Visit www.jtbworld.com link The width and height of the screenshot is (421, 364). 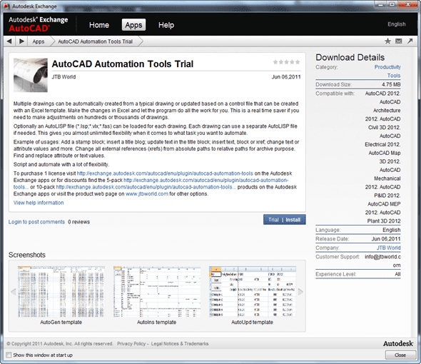click(x=147, y=194)
